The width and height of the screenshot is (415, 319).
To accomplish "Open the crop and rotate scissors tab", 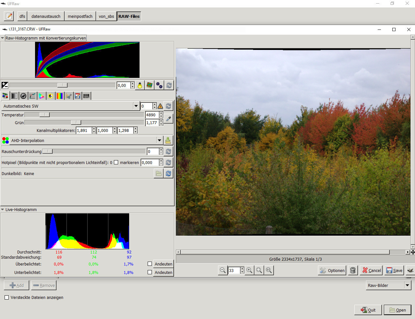I will [68, 96].
